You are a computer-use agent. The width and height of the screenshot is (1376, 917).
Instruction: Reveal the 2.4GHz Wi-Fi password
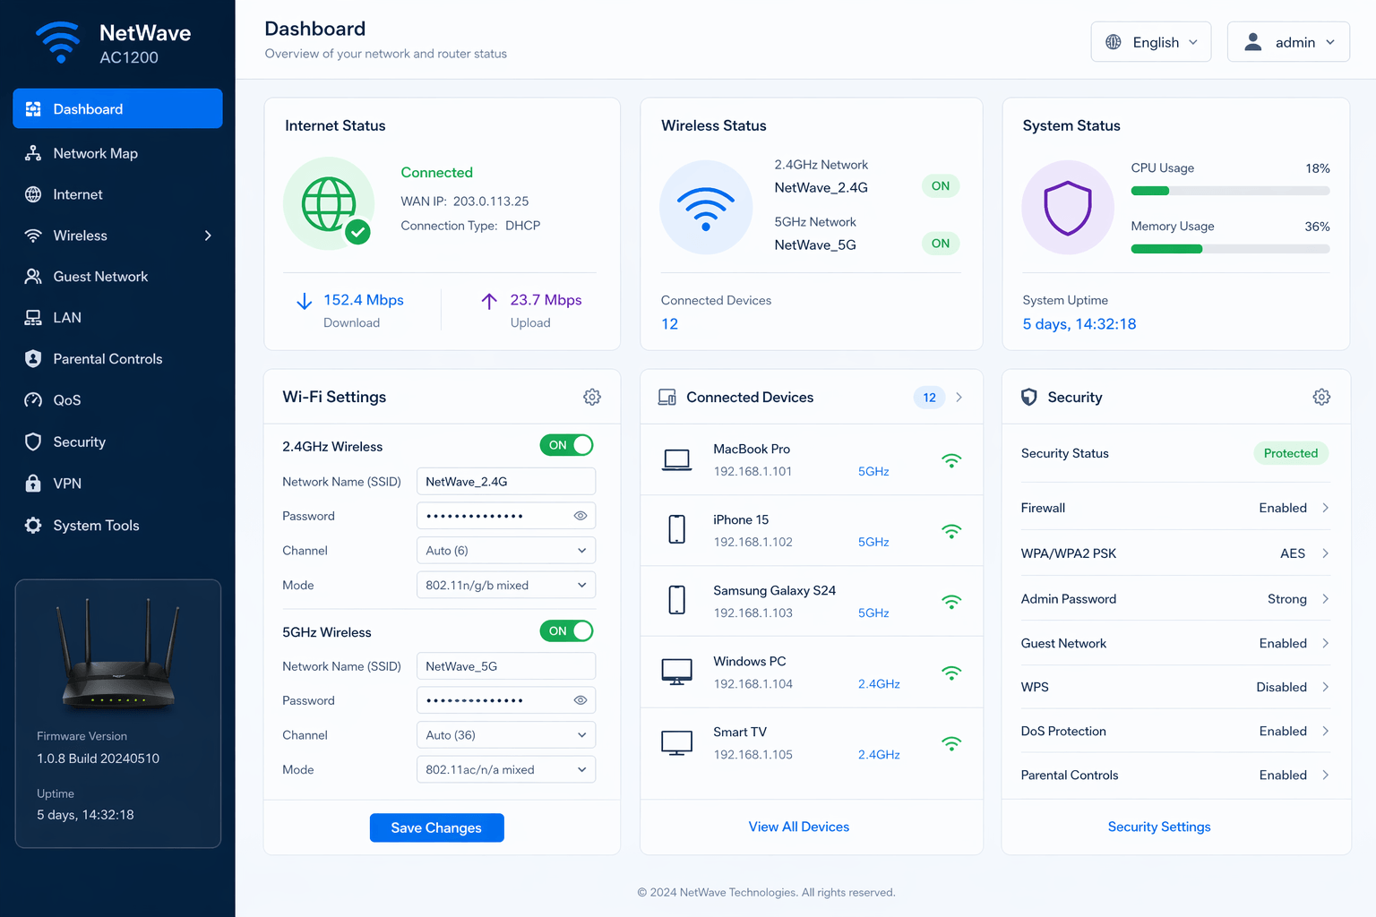click(x=580, y=515)
